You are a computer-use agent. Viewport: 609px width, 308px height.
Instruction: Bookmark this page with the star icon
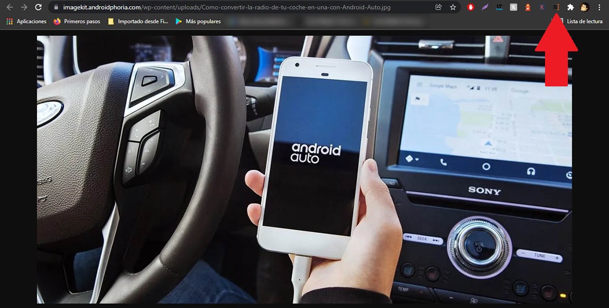click(453, 7)
